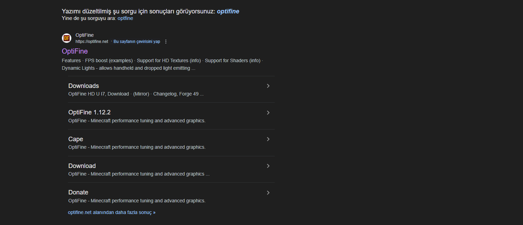Click the corrected query link "optifine"

(228, 11)
